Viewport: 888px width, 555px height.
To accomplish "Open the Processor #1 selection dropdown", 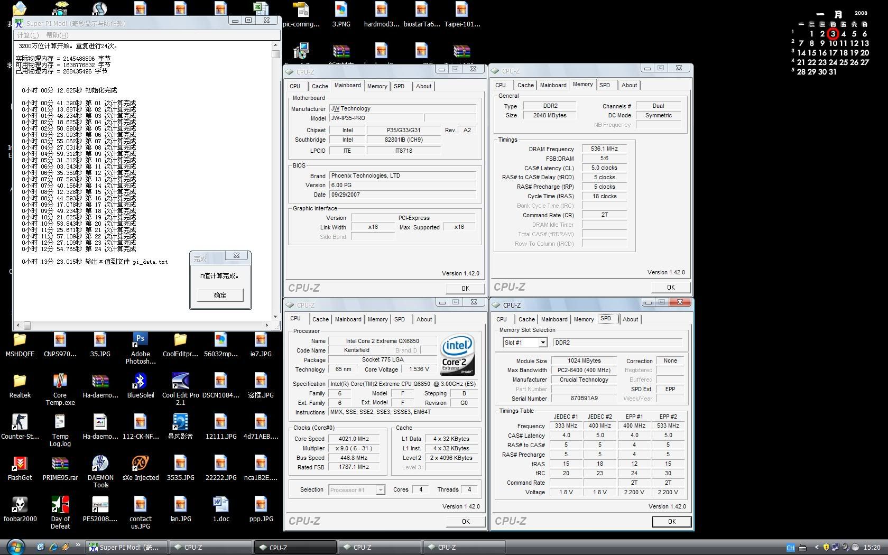I will click(x=380, y=490).
